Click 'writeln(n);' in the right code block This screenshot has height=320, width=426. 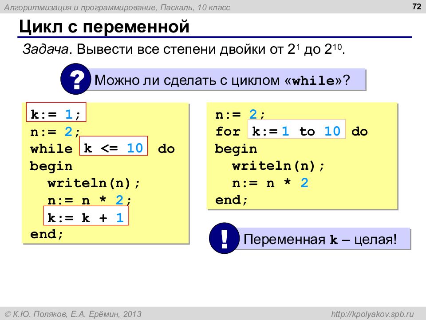click(279, 166)
